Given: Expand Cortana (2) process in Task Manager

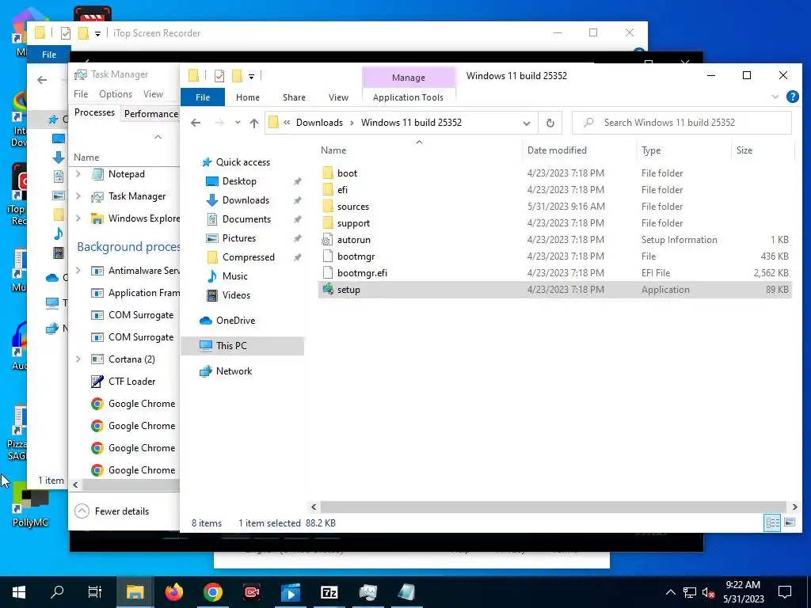Looking at the screenshot, I should [78, 359].
